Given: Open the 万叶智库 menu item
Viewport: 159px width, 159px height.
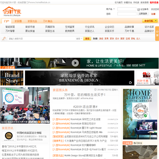Looking at the screenshot, I should click(10, 31).
